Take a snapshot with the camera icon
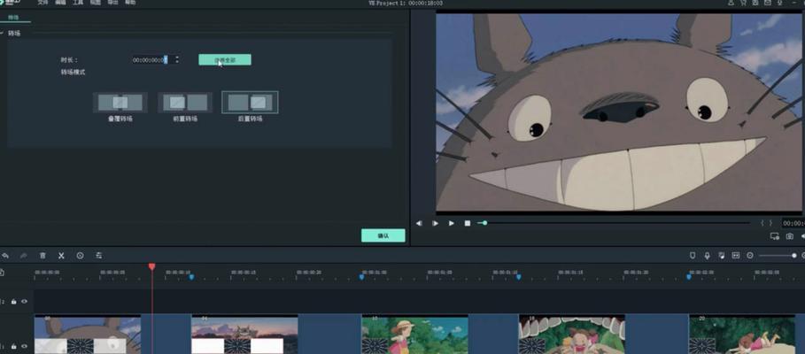Viewport: 805px width, 354px height. coord(790,236)
